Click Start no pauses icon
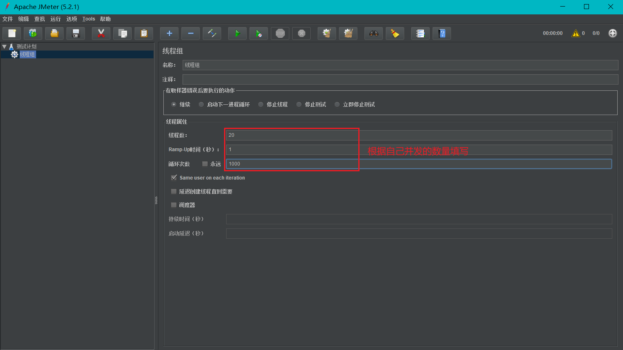 point(259,33)
